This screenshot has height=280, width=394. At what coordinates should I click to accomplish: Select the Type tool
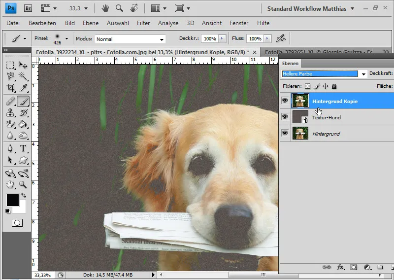(x=23, y=148)
